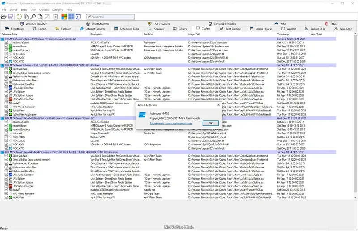Click the sigma VirusTotal toolbar icon
358x231 pixels.
pyautogui.click(x=78, y=17)
